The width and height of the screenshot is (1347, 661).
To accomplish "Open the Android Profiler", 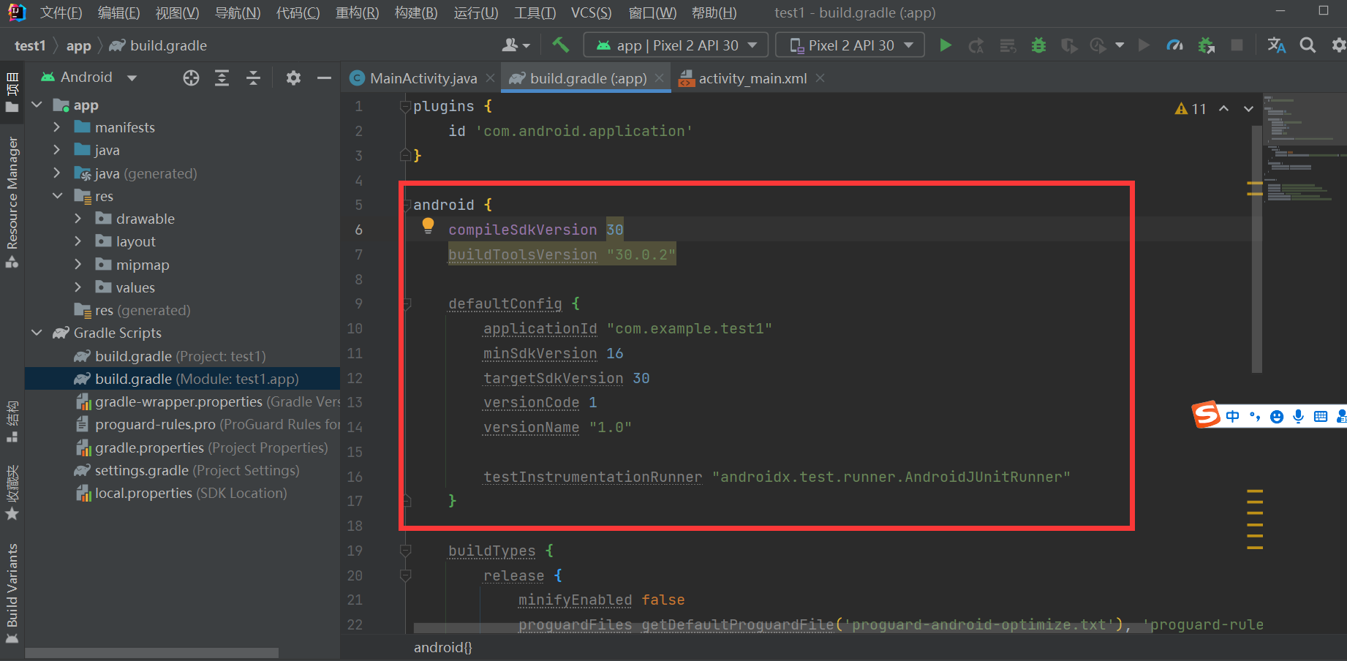I will point(1175,45).
